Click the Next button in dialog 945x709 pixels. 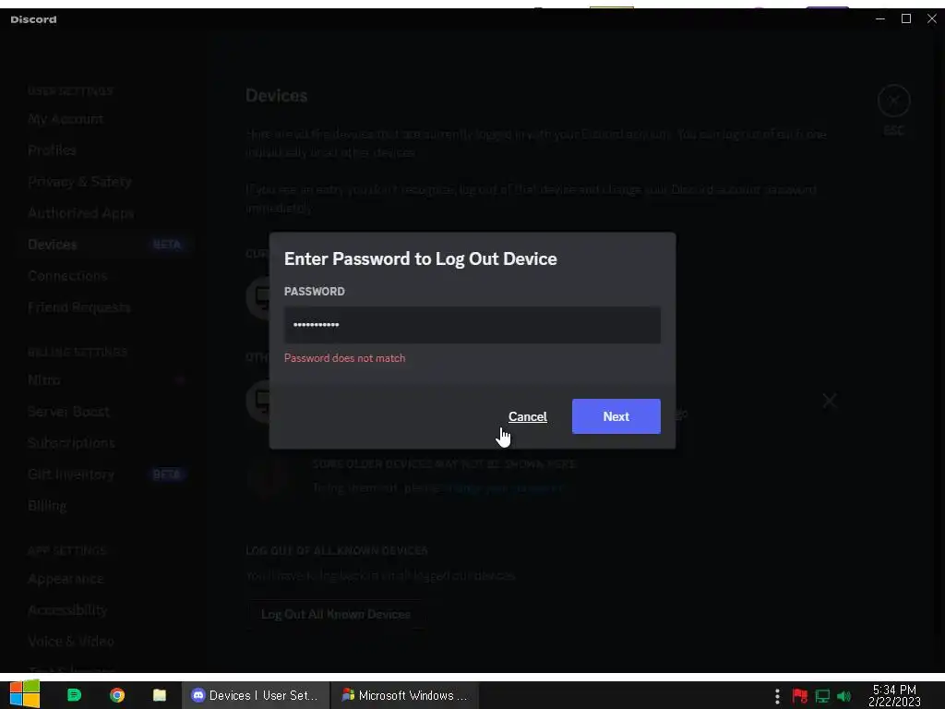click(x=616, y=416)
